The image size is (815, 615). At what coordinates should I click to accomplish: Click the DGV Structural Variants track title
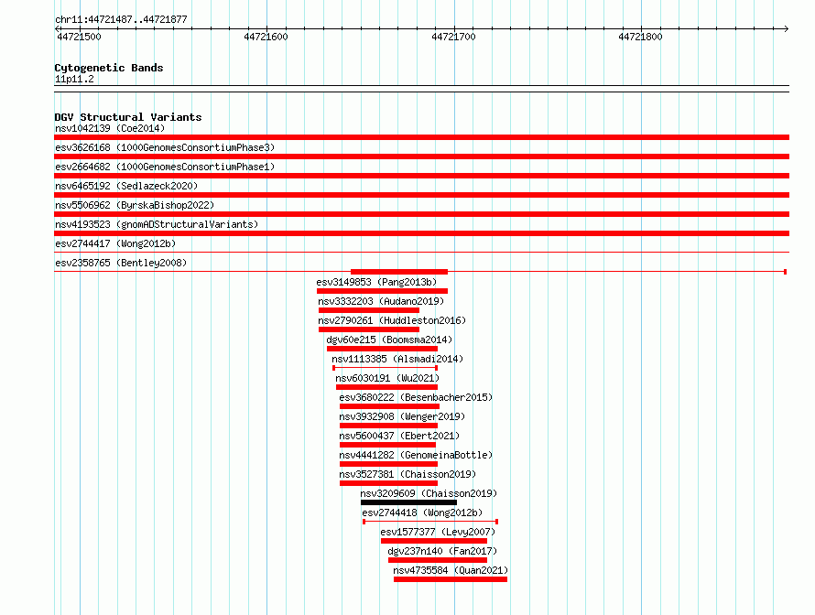pos(128,117)
